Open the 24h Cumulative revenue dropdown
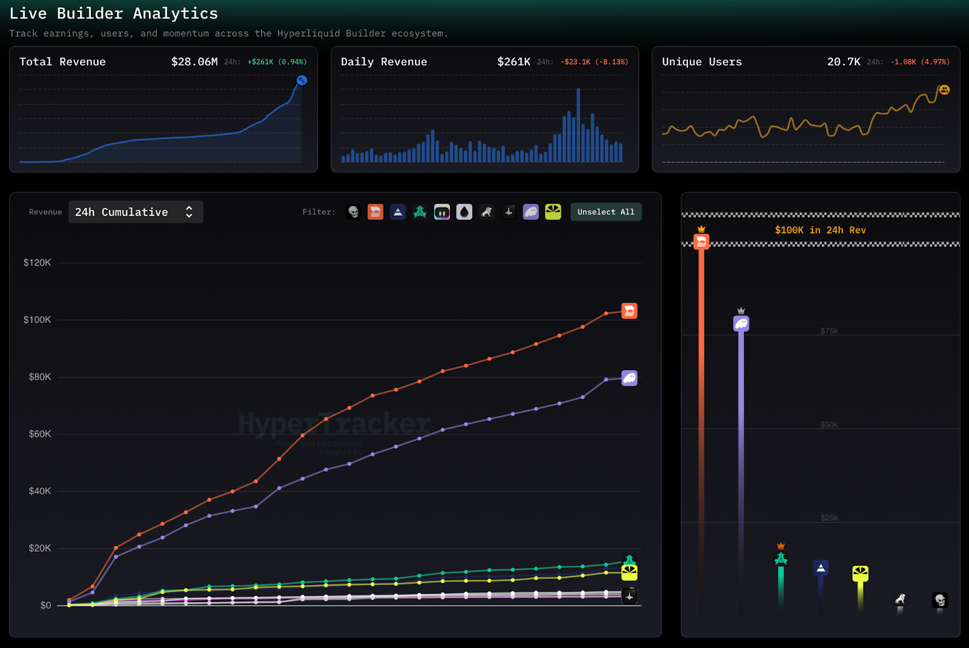Viewport: 969px width, 648px height. point(136,212)
